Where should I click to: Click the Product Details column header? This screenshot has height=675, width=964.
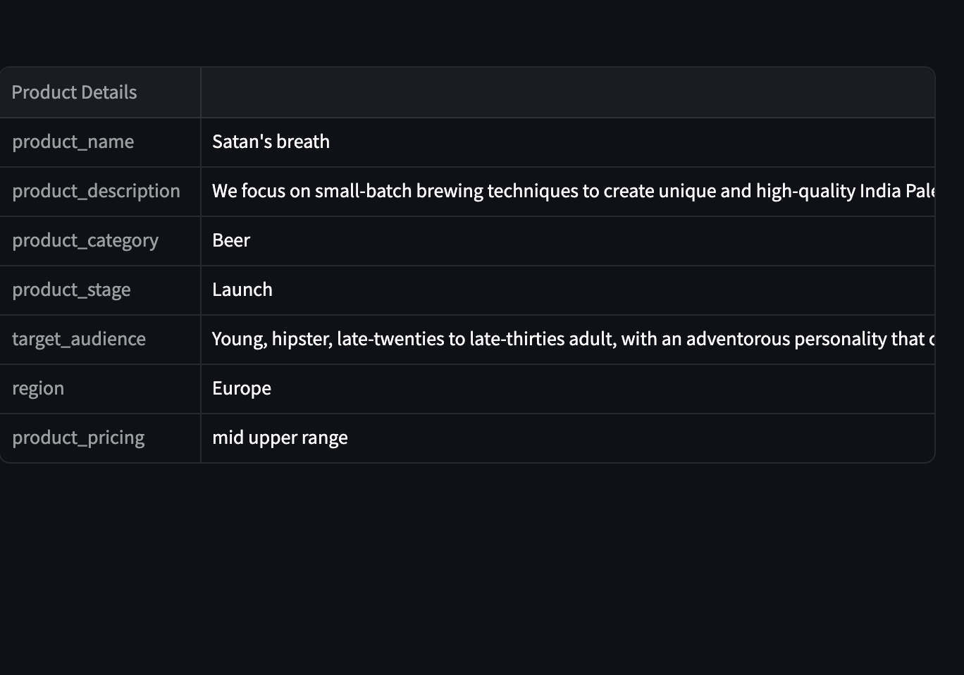point(100,92)
